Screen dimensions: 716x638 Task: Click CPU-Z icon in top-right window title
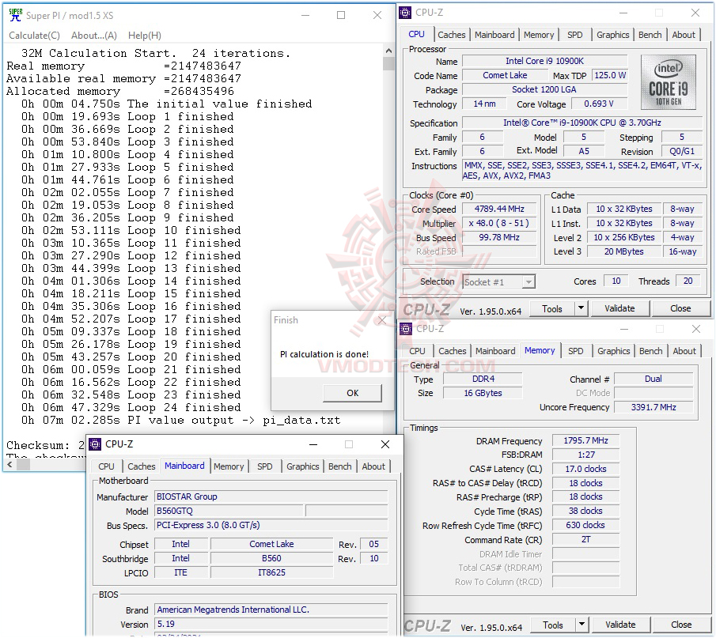click(x=406, y=13)
